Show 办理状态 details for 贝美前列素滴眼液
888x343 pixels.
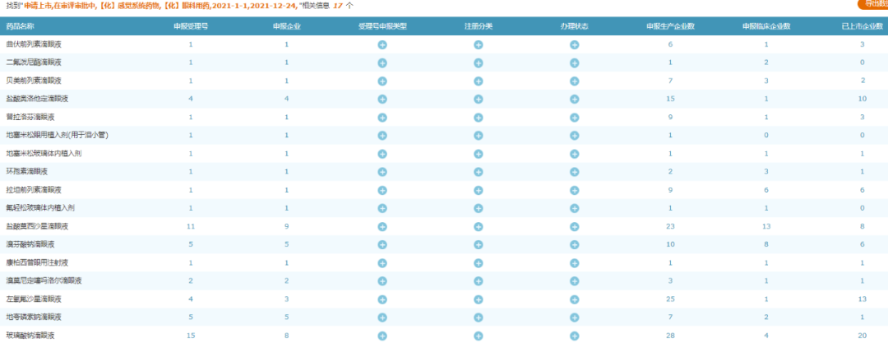[574, 81]
